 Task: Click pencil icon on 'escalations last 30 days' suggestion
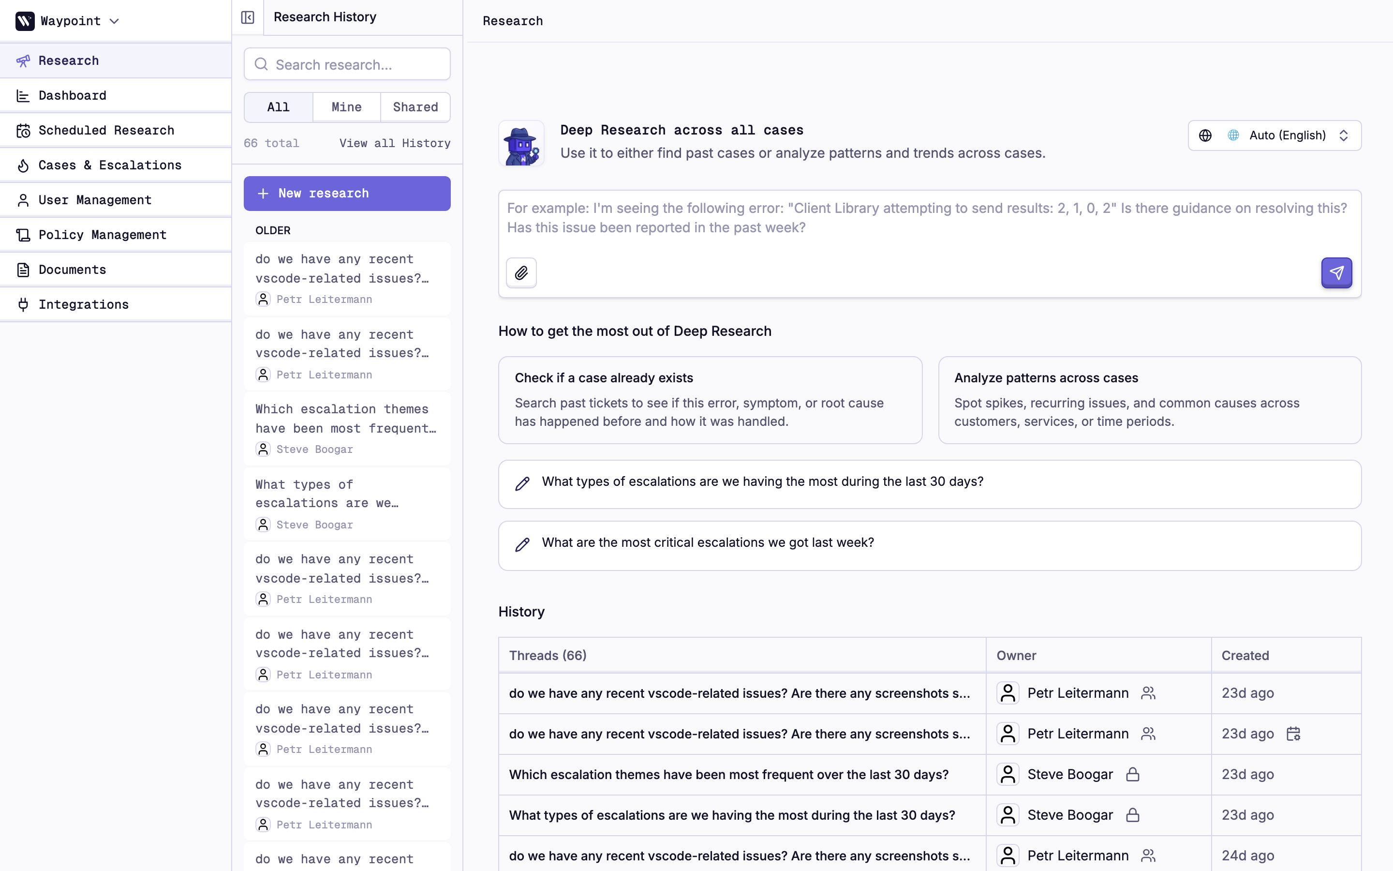(523, 483)
